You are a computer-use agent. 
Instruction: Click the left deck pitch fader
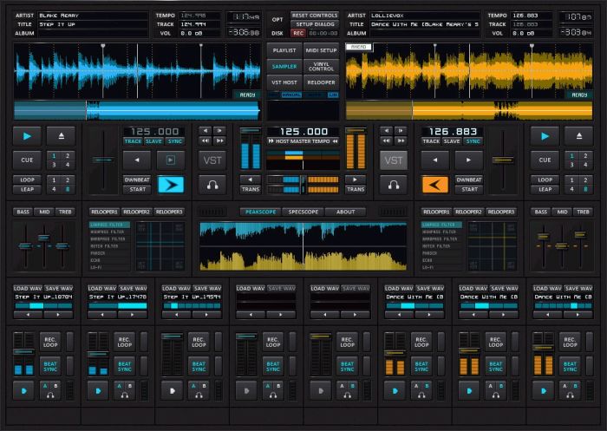[103, 160]
